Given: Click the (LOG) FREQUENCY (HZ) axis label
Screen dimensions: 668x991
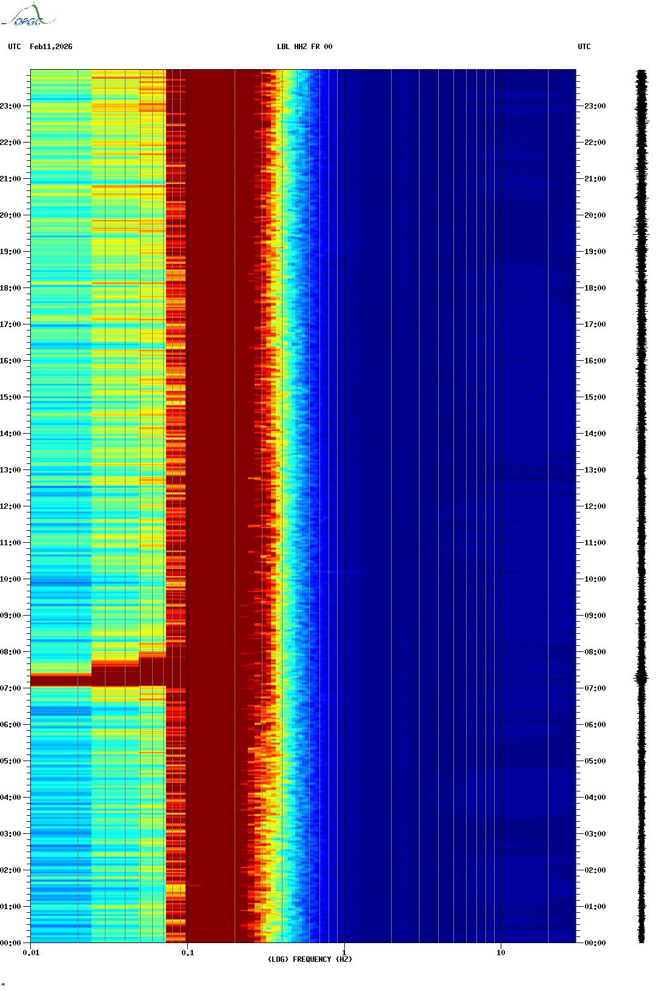Looking at the screenshot, I should pyautogui.click(x=310, y=959).
